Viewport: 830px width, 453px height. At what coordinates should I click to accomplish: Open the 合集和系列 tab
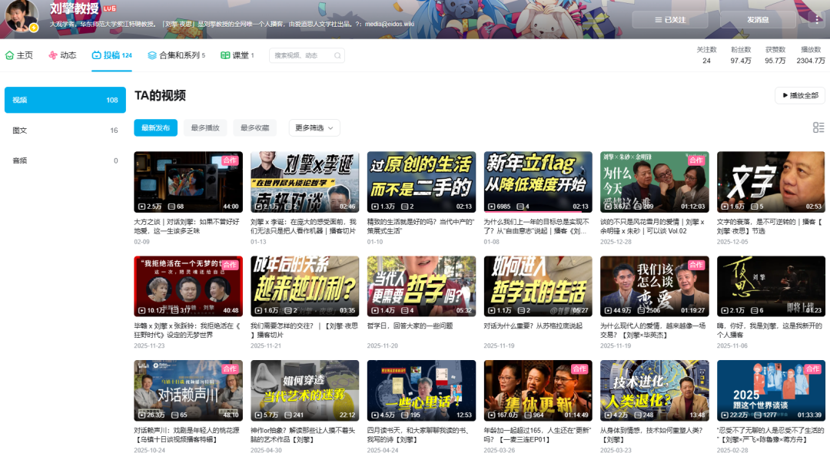point(176,55)
